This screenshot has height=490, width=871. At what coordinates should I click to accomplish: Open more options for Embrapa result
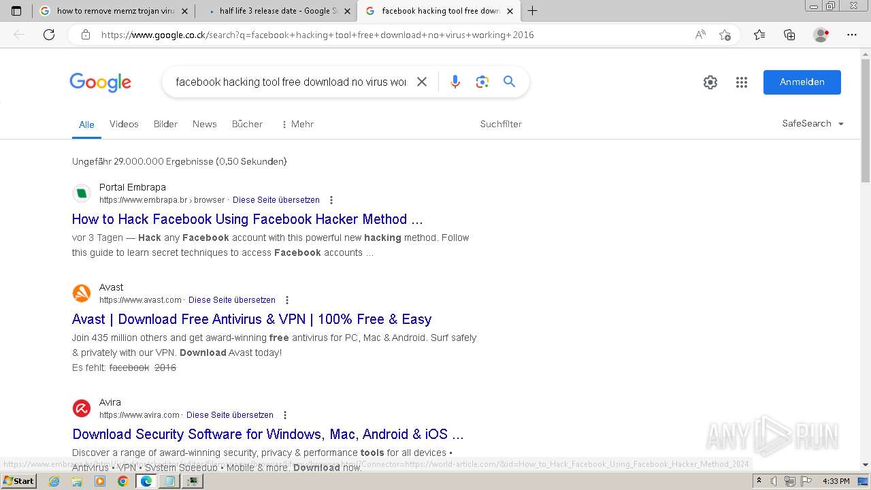click(331, 200)
